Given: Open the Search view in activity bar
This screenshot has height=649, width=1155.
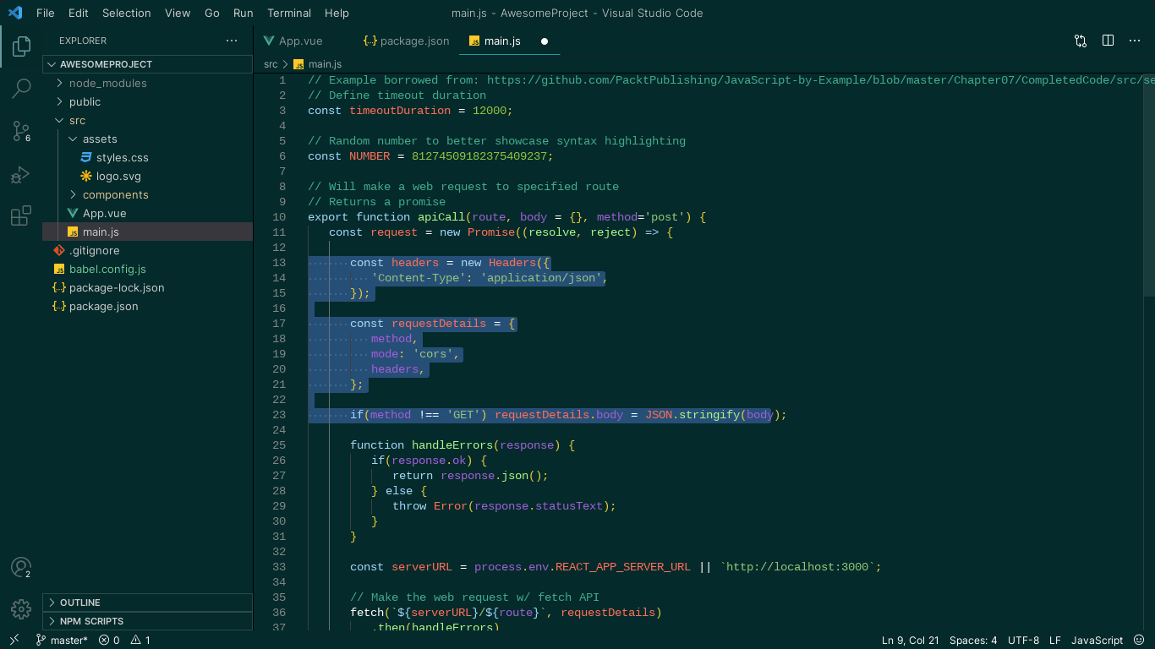Looking at the screenshot, I should (21, 88).
